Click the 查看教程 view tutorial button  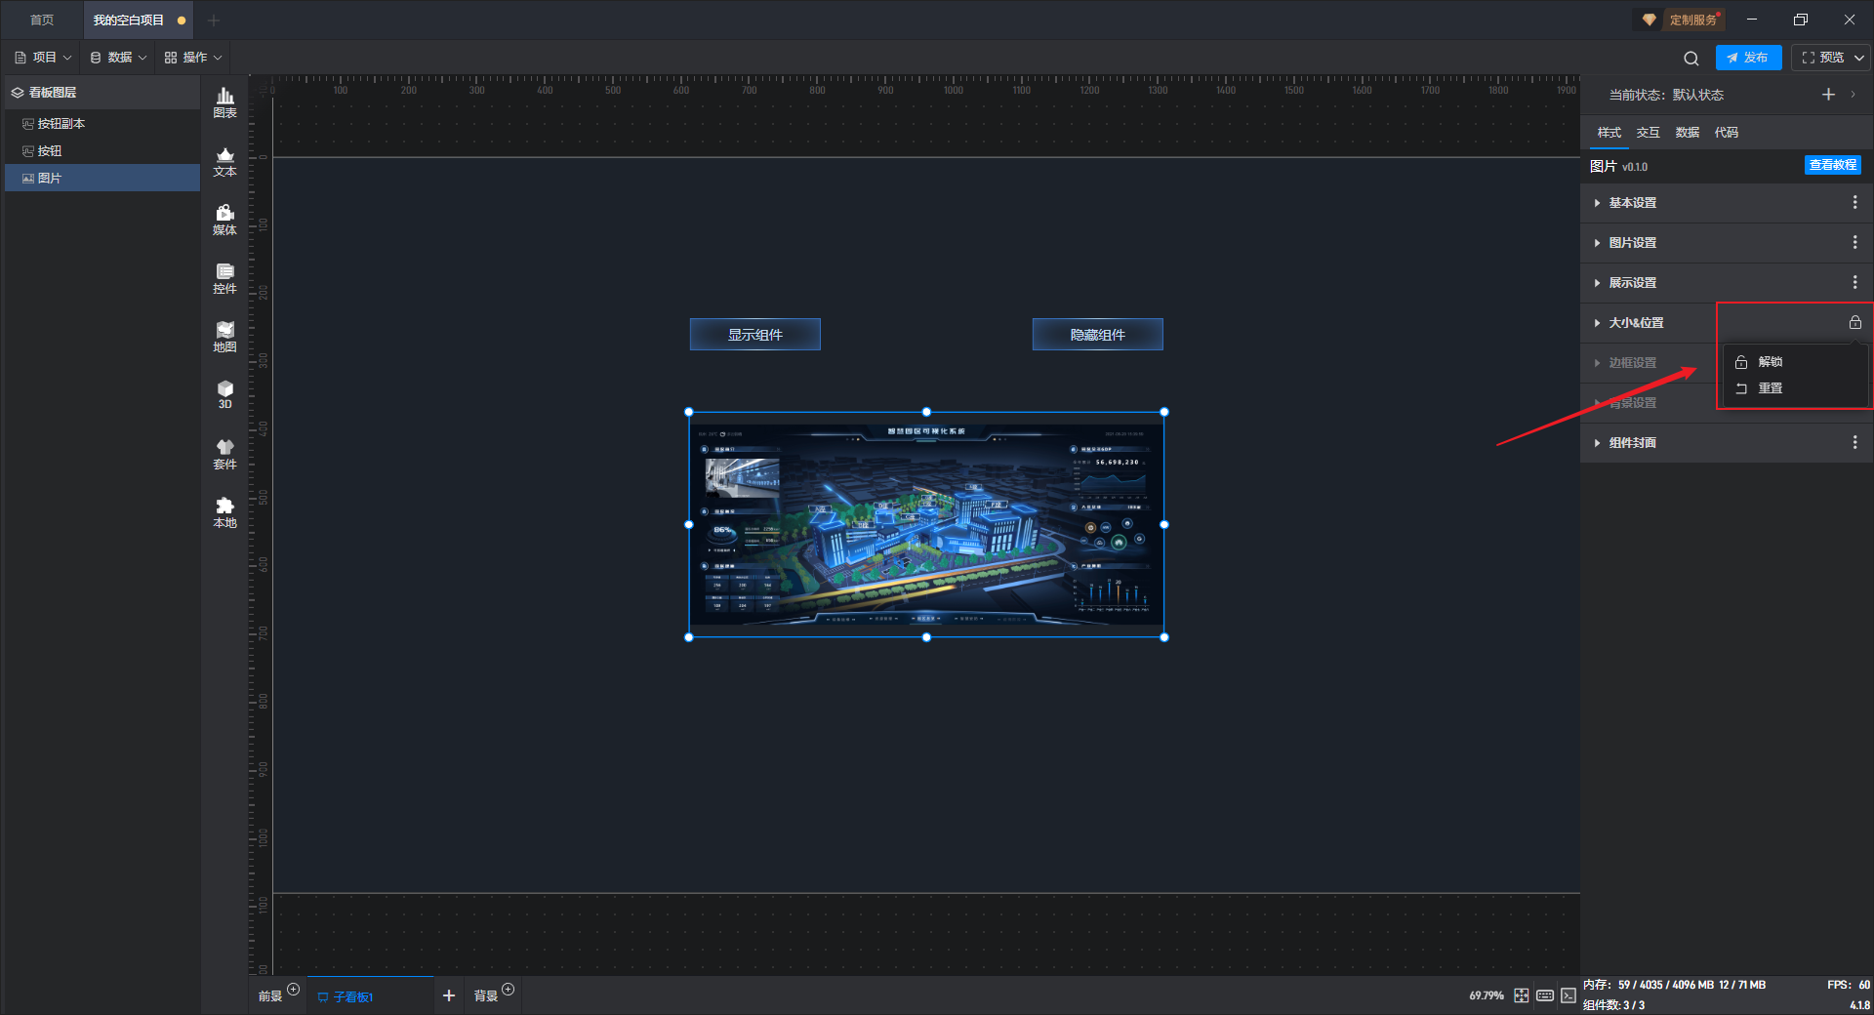(x=1832, y=165)
